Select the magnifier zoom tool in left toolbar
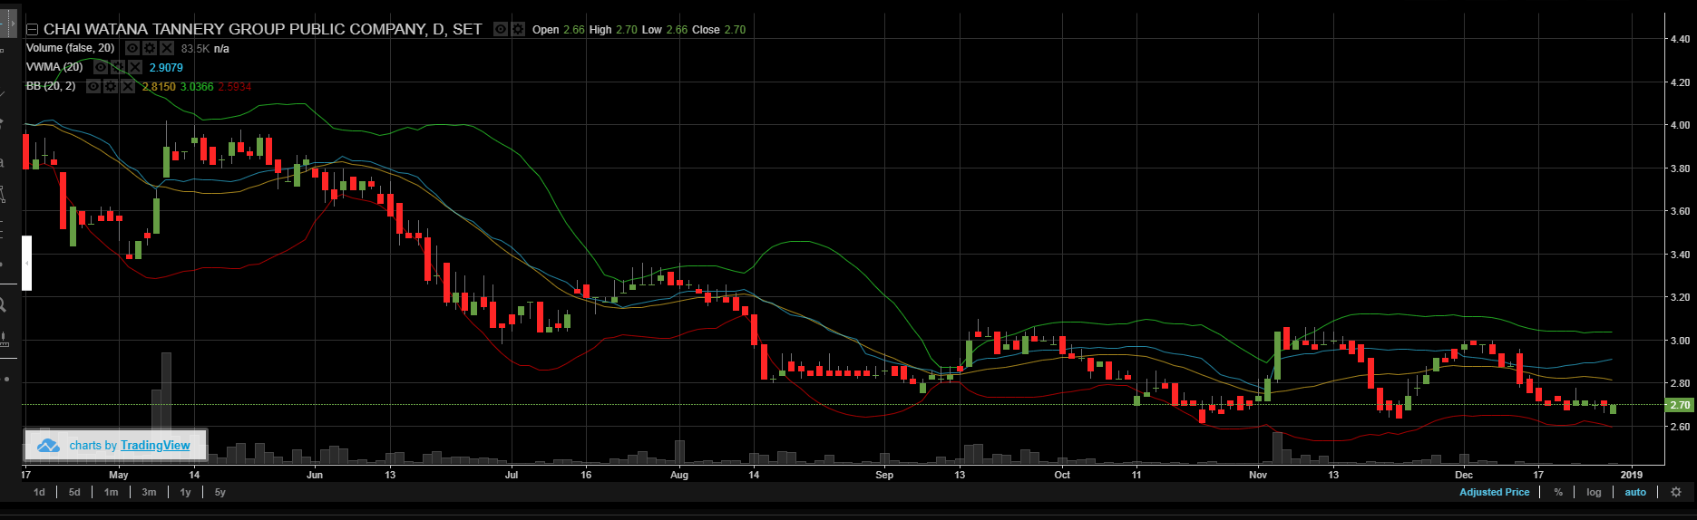 point(3,305)
